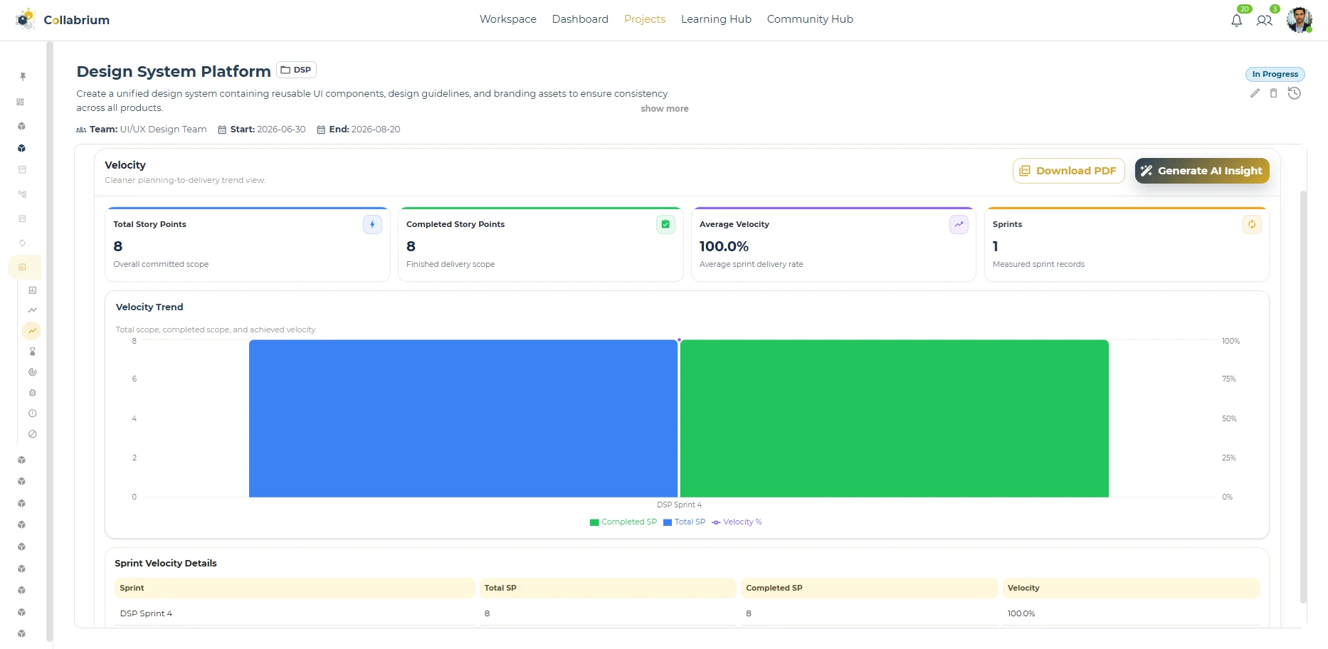Screen dimensions: 1328x649
Task: Delete project with the trash icon
Action: 1274,93
